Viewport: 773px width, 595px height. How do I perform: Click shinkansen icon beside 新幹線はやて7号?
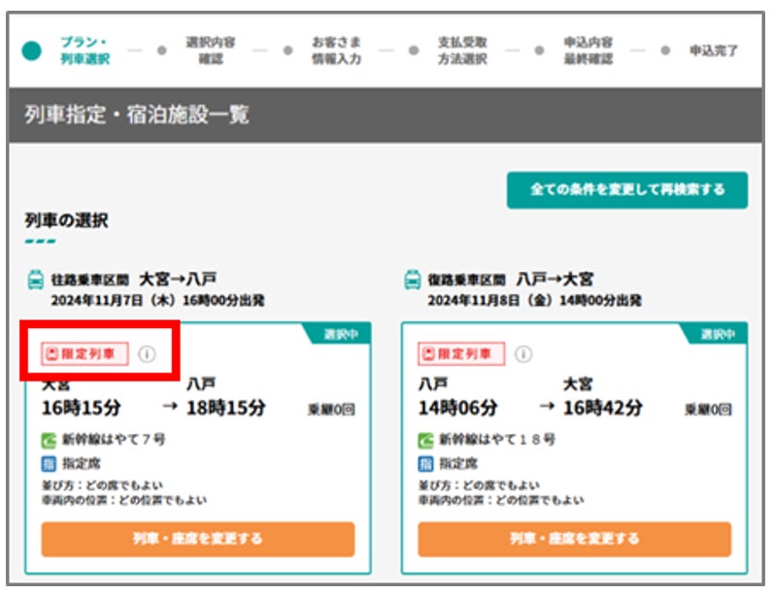pos(49,440)
